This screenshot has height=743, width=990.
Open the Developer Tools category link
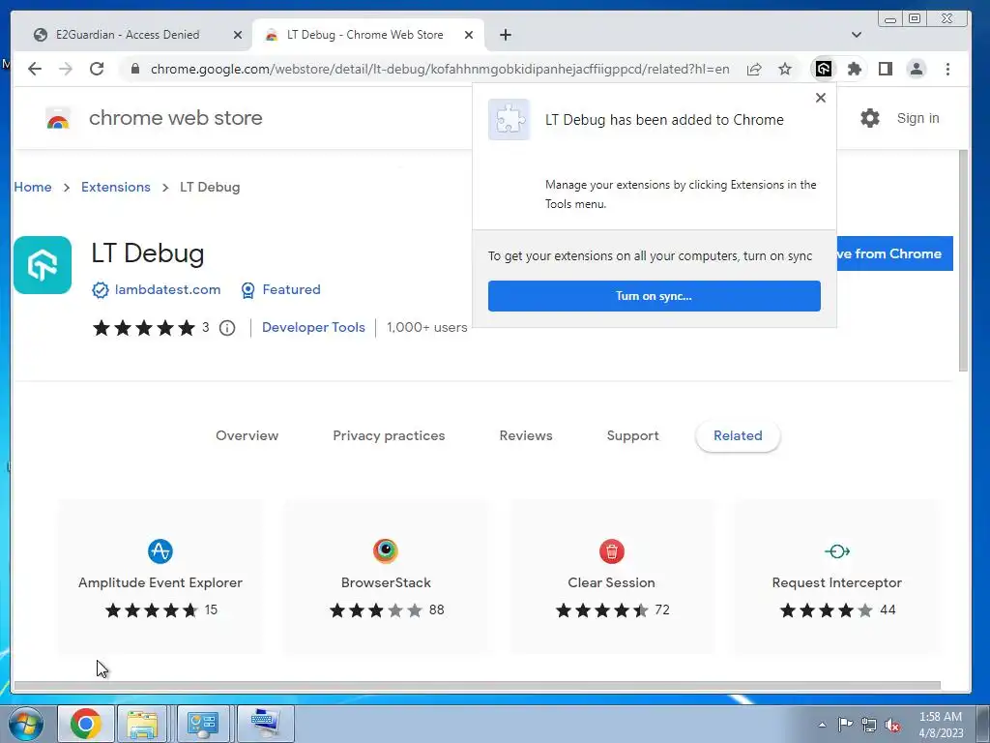(313, 327)
